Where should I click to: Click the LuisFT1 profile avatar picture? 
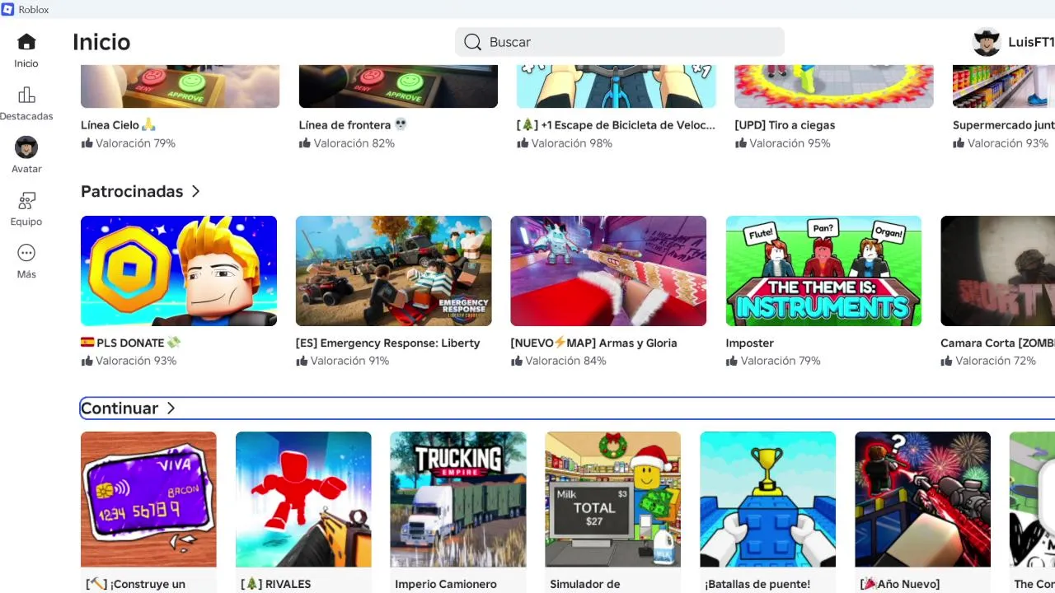point(987,42)
